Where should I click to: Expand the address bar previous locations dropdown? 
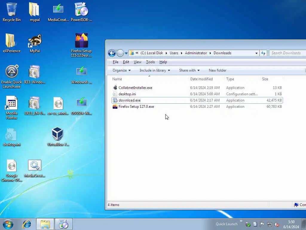256,53
